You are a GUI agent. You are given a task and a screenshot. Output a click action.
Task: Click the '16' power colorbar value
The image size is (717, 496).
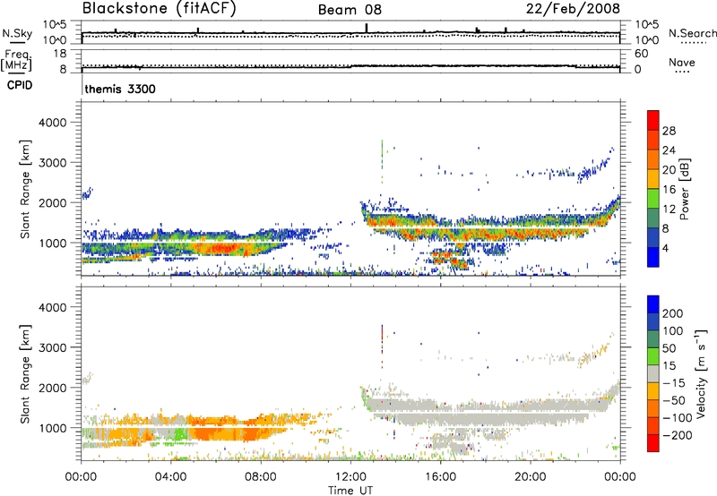point(669,190)
